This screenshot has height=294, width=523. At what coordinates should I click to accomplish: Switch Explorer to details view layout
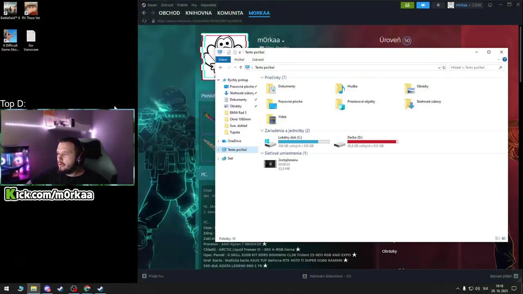click(x=497, y=238)
